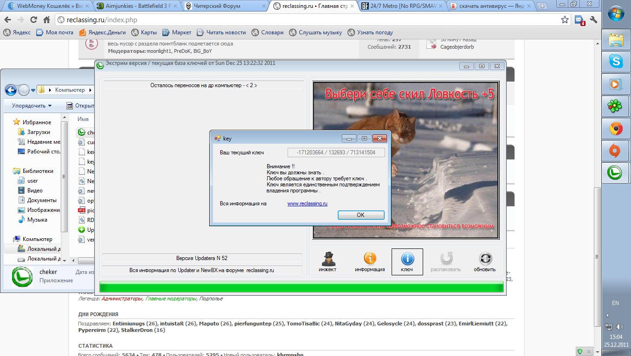
Task: Open the Маркет bookmark
Action: click(x=177, y=32)
